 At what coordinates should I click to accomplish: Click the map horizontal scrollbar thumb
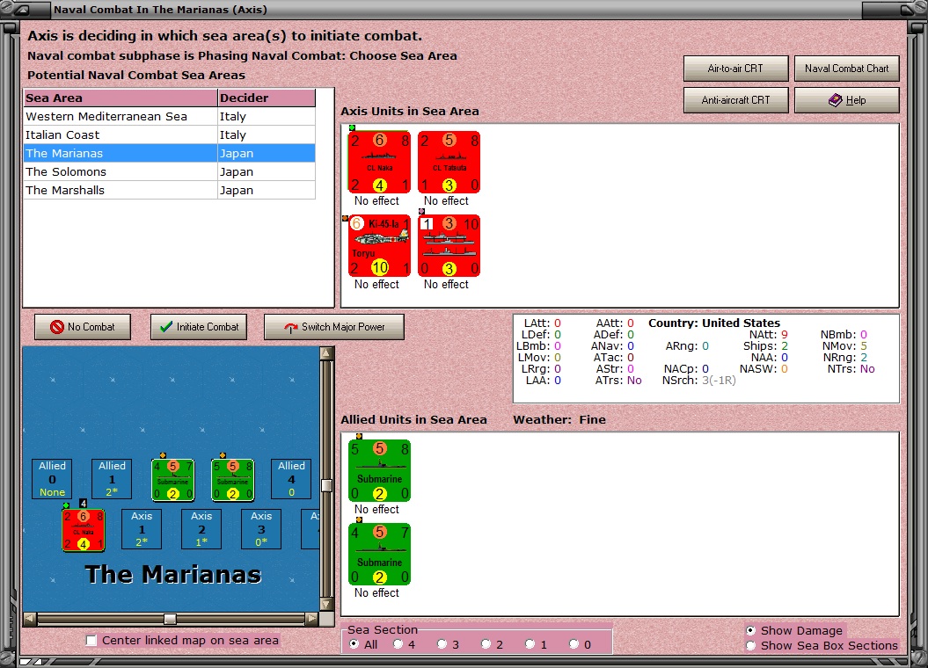[x=170, y=619]
